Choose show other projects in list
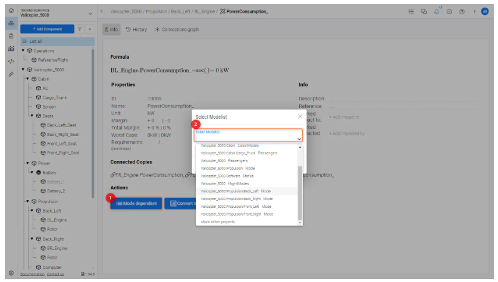 (x=247, y=221)
